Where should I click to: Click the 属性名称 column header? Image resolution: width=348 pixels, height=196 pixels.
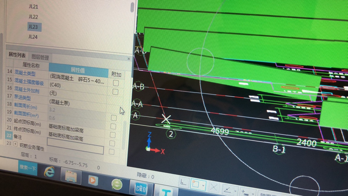click(31, 65)
